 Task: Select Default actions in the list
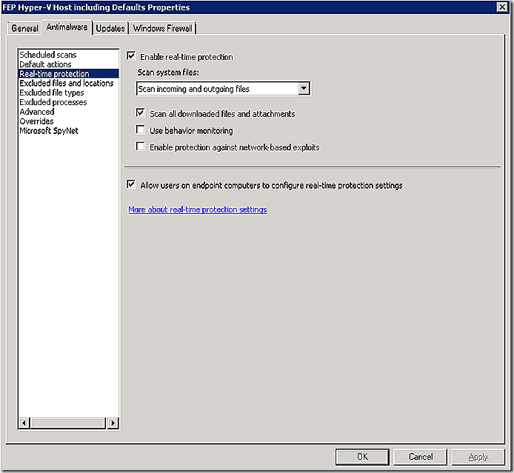[x=69, y=64]
